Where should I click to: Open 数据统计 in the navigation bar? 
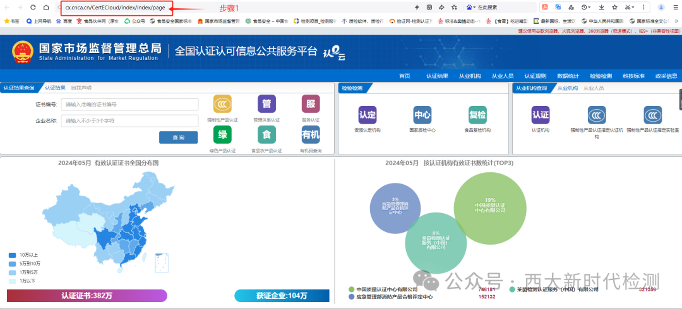[568, 76]
